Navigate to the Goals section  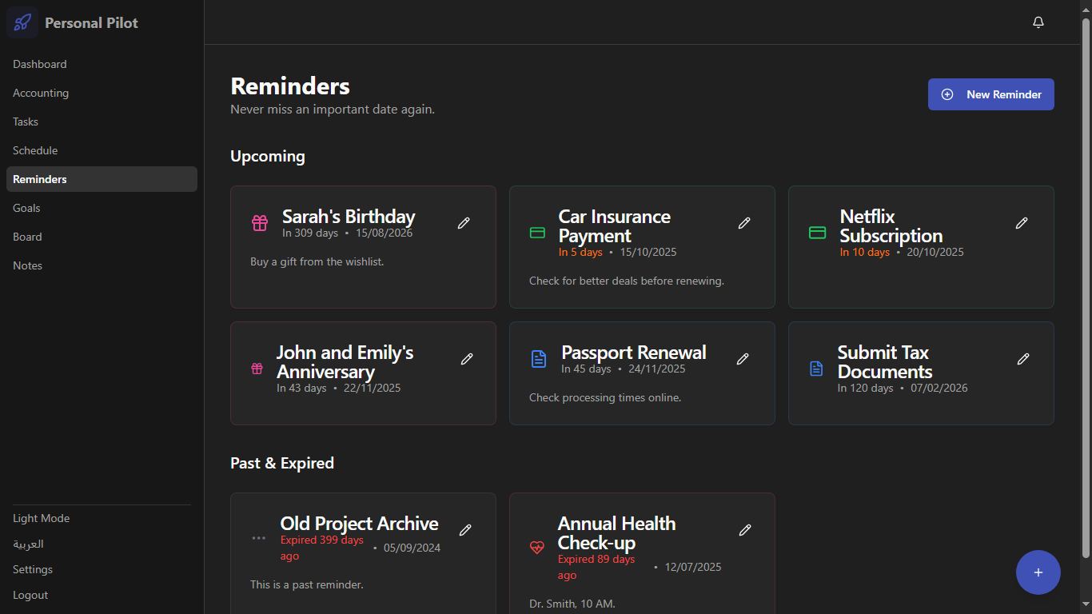pyautogui.click(x=26, y=208)
